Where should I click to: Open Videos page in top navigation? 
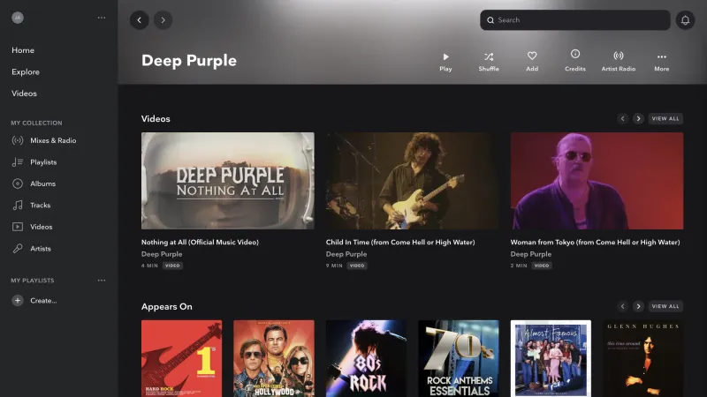pyautogui.click(x=25, y=94)
